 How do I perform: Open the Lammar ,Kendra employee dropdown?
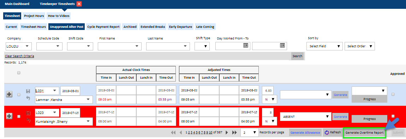(x=64, y=99)
